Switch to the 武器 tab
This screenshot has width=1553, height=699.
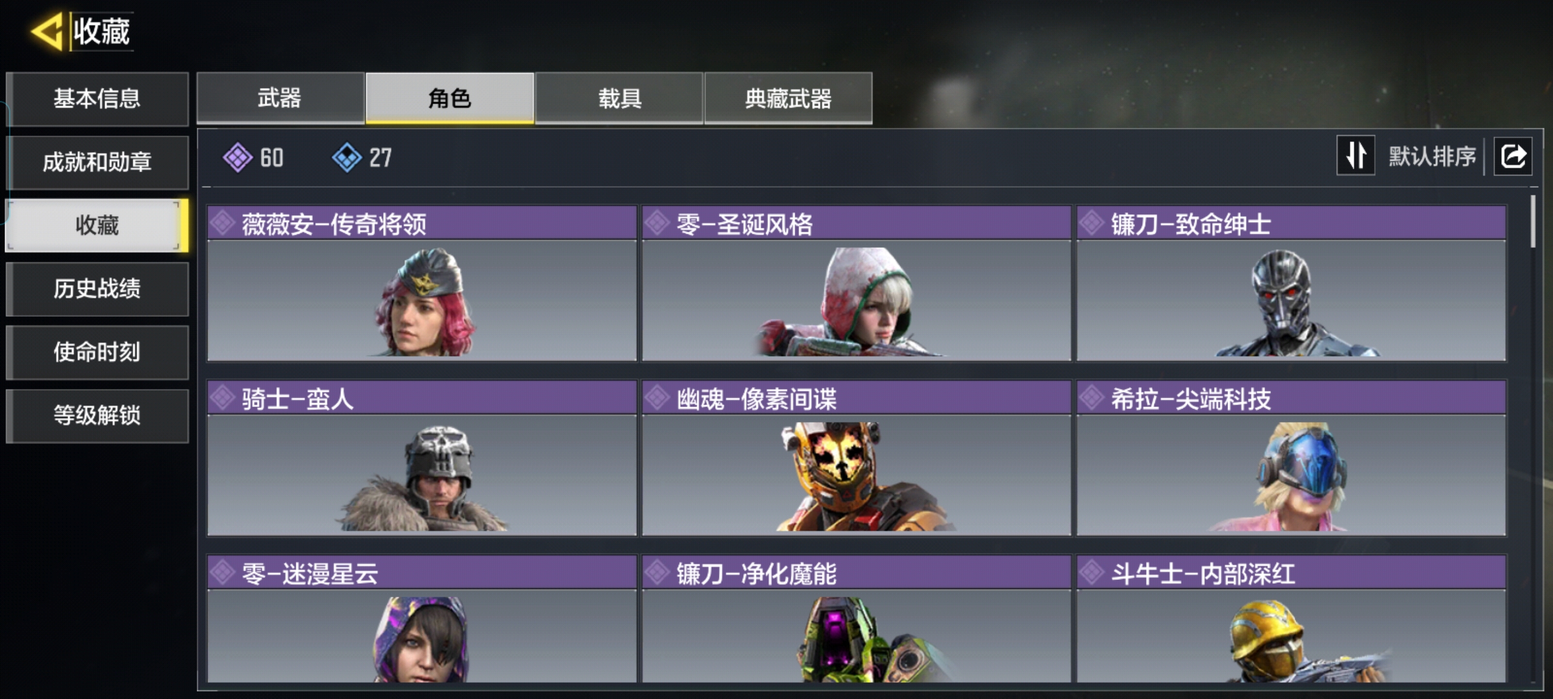pos(280,98)
